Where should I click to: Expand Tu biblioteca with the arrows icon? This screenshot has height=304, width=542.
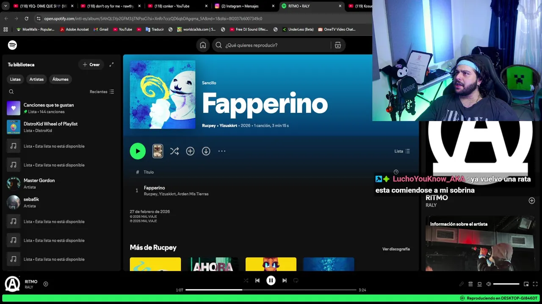coord(111,65)
